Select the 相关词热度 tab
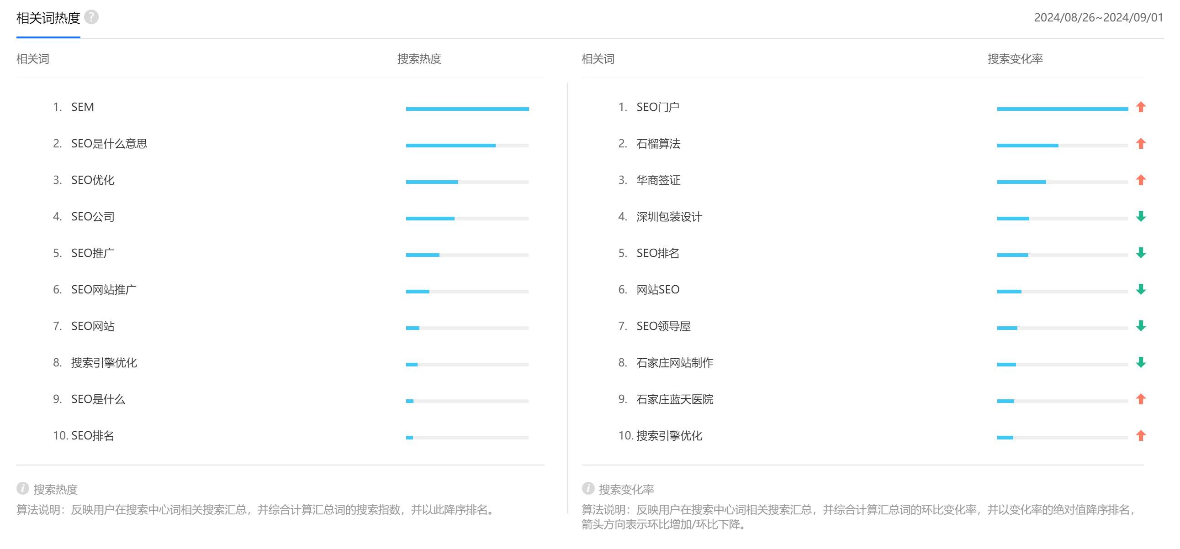The width and height of the screenshot is (1180, 549). [48, 18]
